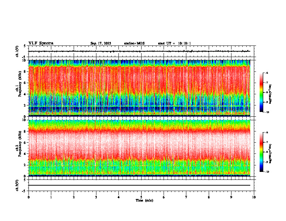Image resolution: width=286 pixels, height=221 pixels.
Task: Select the "start UT = 10:10:1" text
Action: click(x=174, y=43)
